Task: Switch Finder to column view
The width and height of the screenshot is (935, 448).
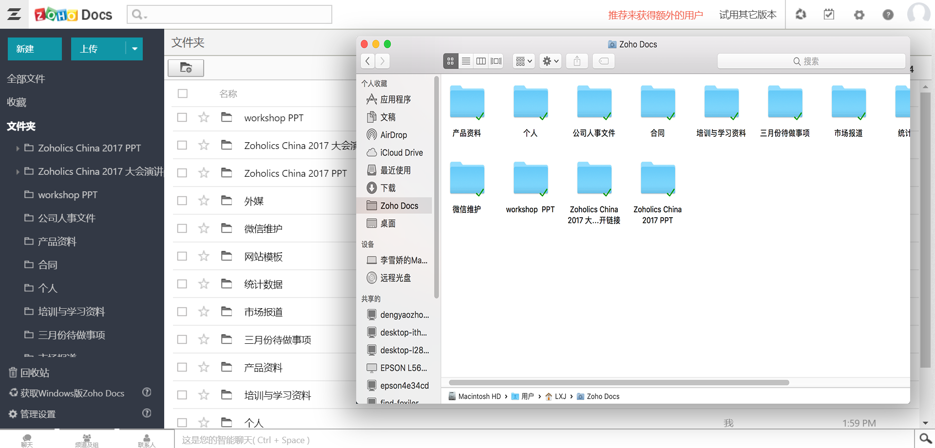Action: coord(481,61)
